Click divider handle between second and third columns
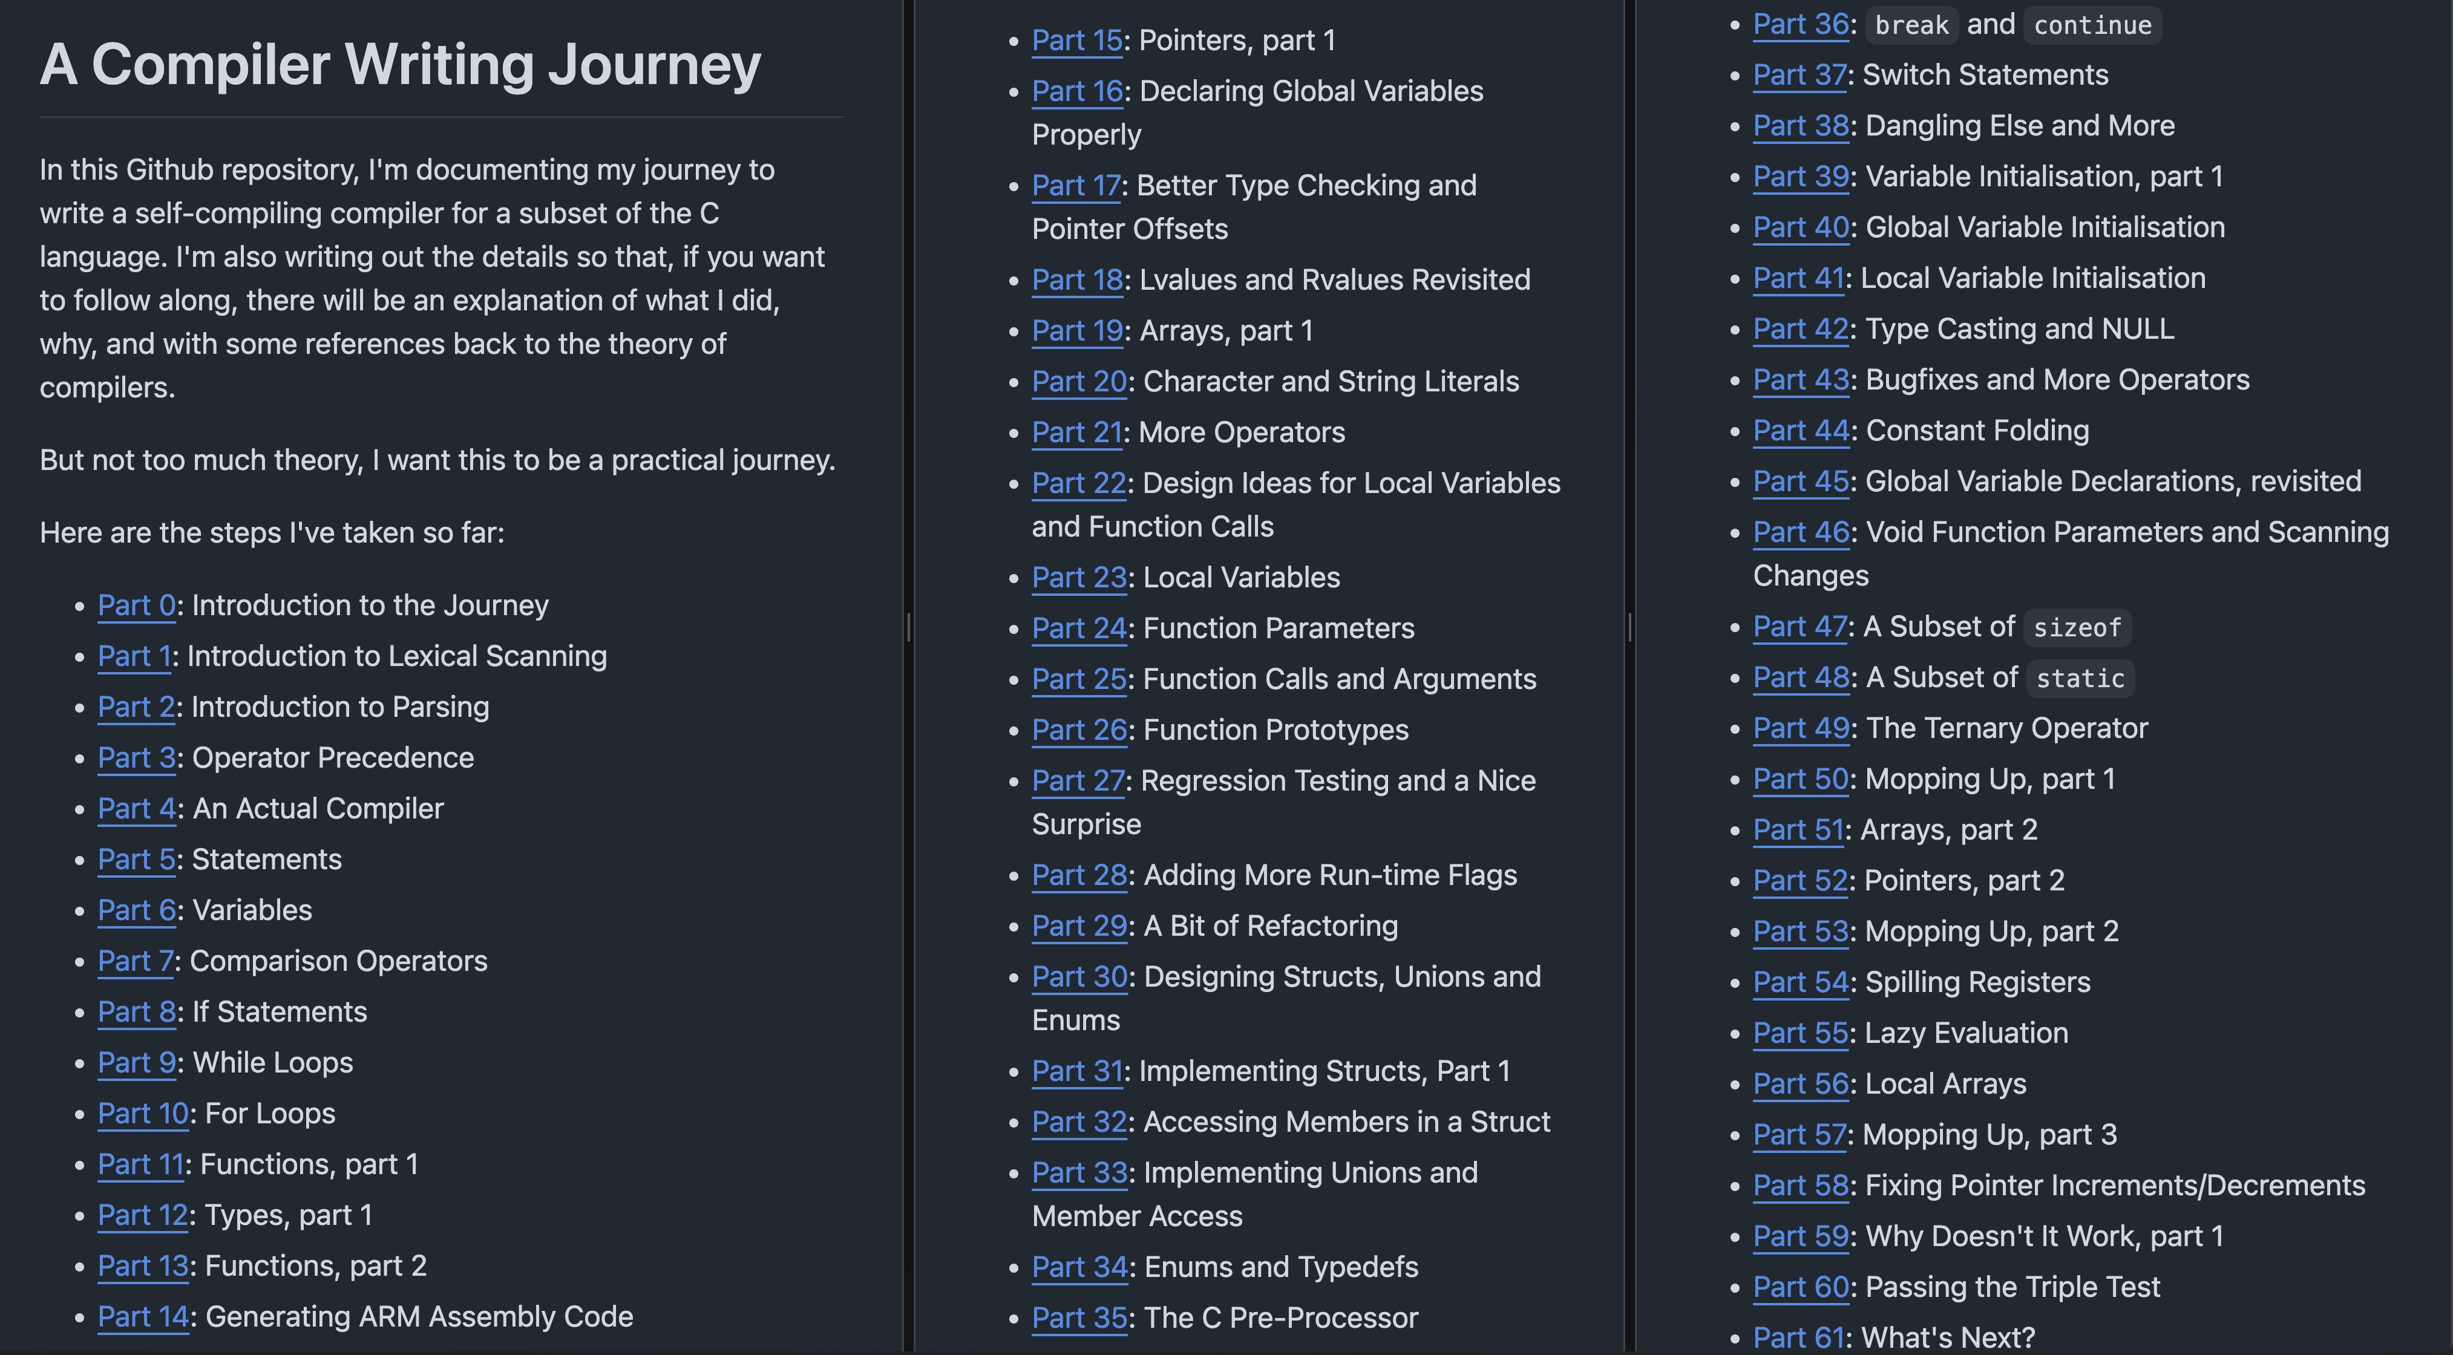Viewport: 2453px width, 1355px height. 1629,627
